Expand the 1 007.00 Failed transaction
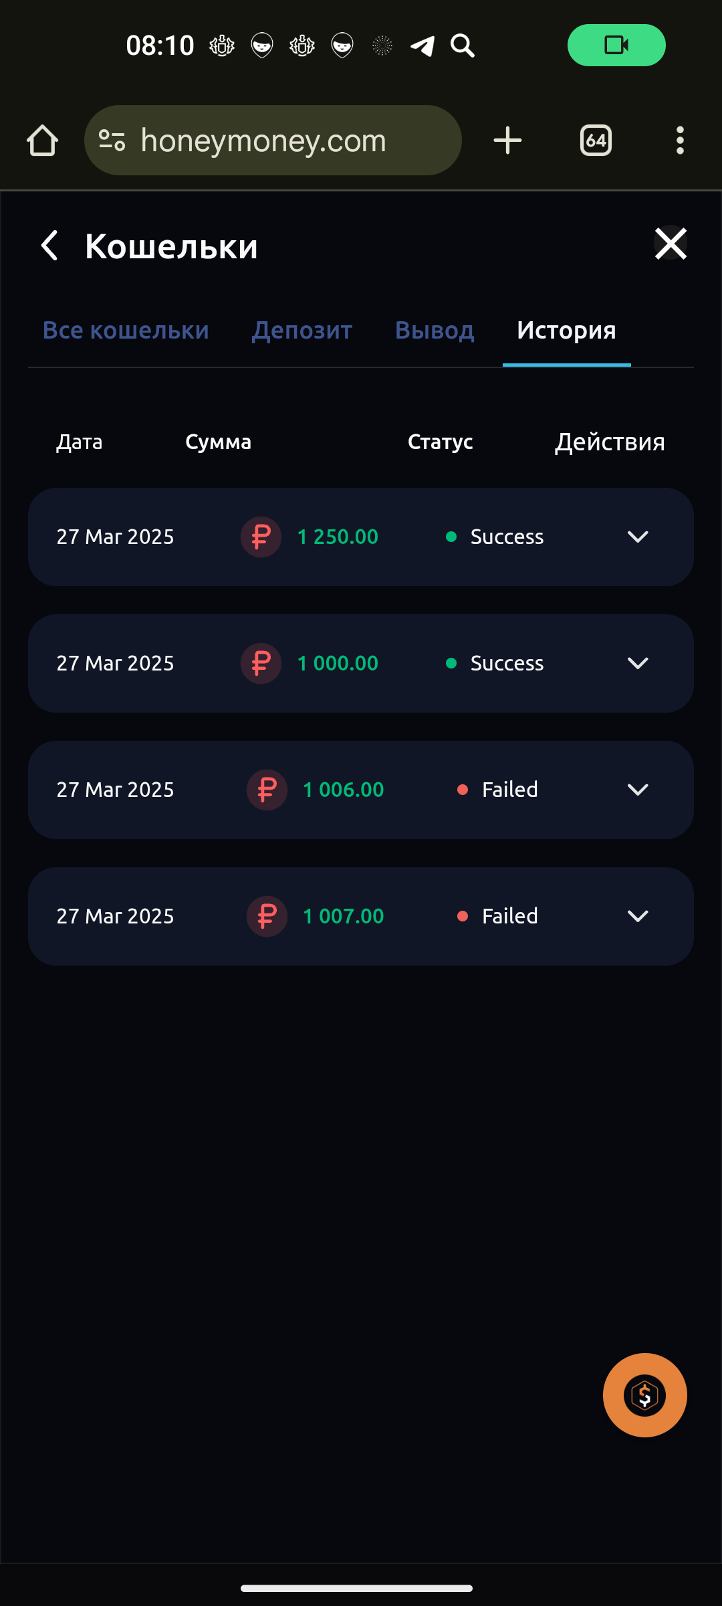Image resolution: width=722 pixels, height=1606 pixels. 638,916
